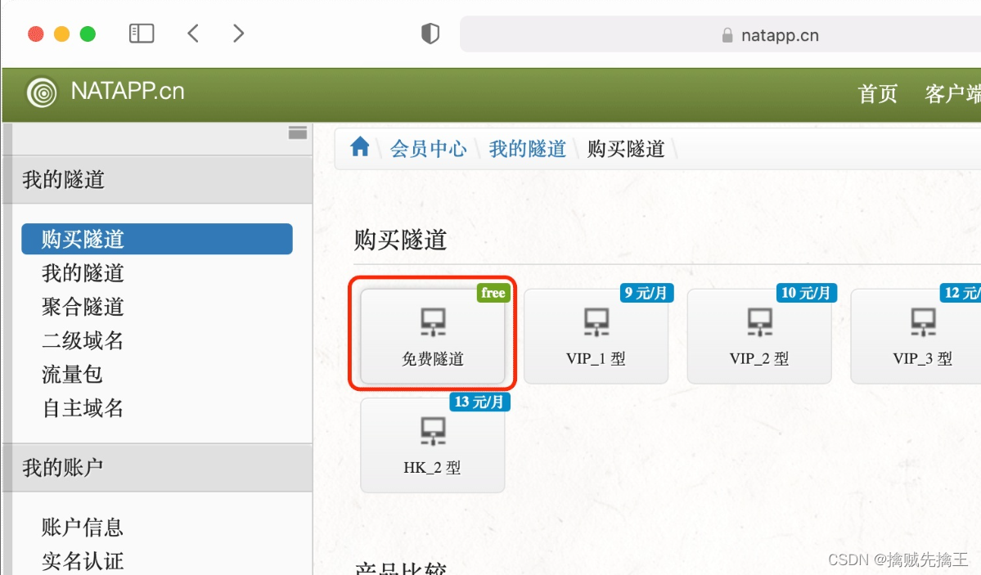Image resolution: width=981 pixels, height=575 pixels.
Task: Open the privacy shield report icon
Action: [x=430, y=34]
